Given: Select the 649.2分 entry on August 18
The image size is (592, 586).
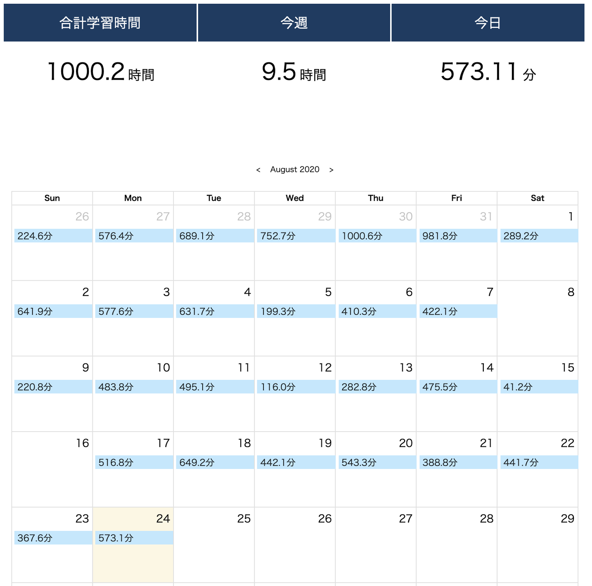Looking at the screenshot, I should coord(214,462).
